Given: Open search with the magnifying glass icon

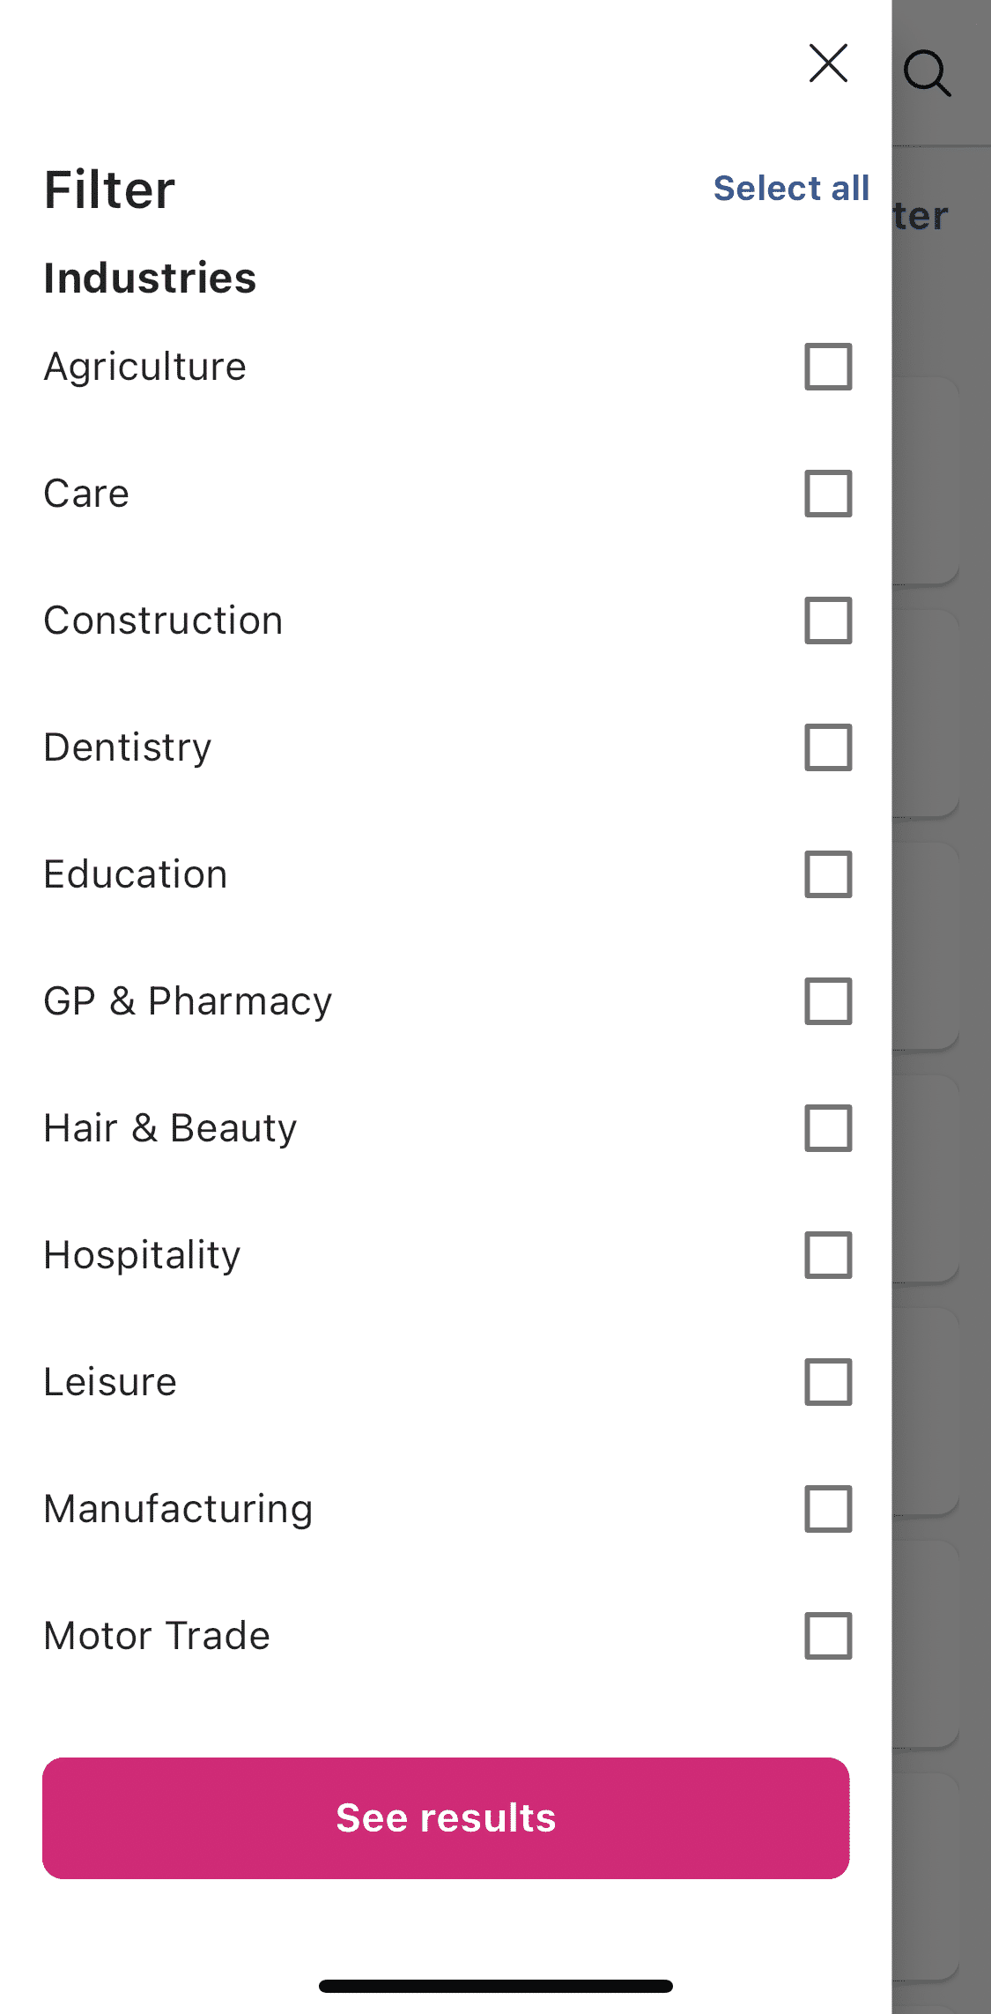Looking at the screenshot, I should pos(927,72).
